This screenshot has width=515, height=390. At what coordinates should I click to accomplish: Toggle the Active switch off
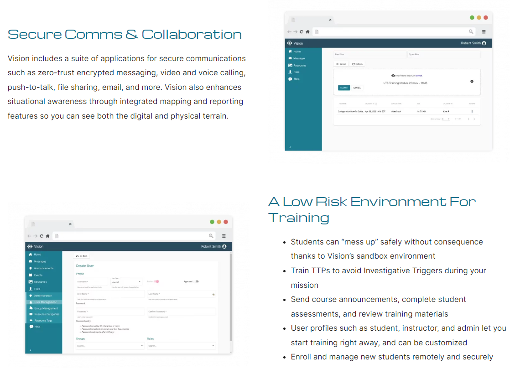[x=156, y=281]
